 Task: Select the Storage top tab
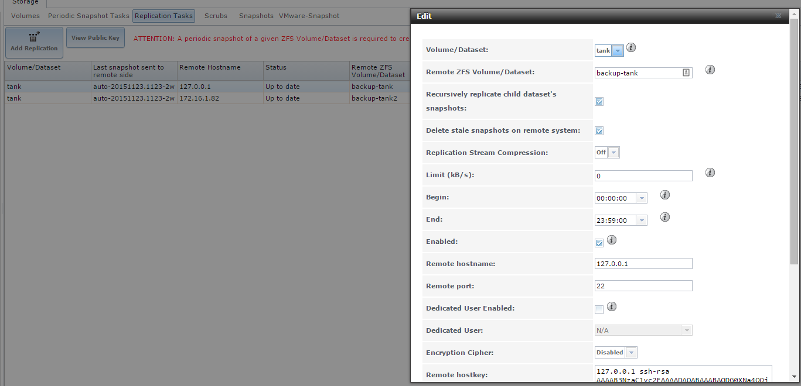(25, 3)
